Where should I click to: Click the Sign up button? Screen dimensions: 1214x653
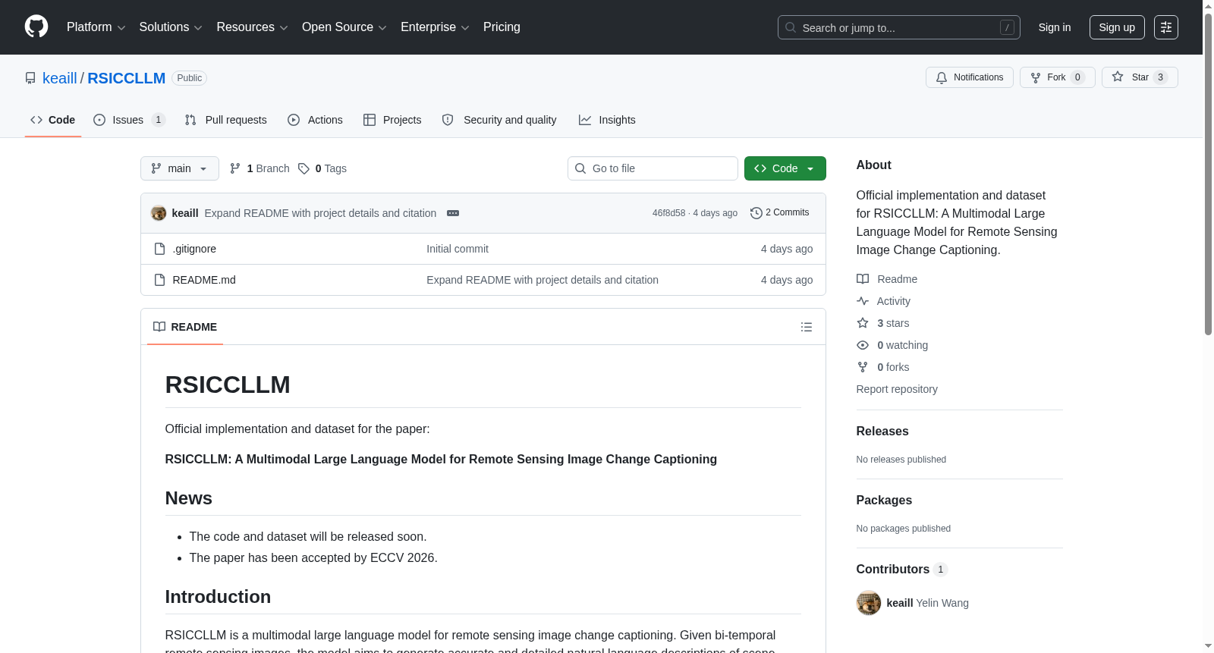pyautogui.click(x=1117, y=27)
